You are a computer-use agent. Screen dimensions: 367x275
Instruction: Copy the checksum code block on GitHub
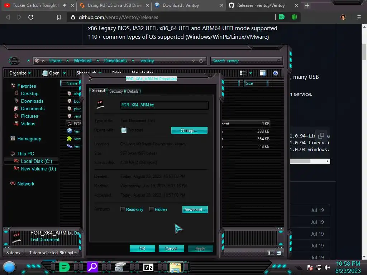[x=321, y=135]
